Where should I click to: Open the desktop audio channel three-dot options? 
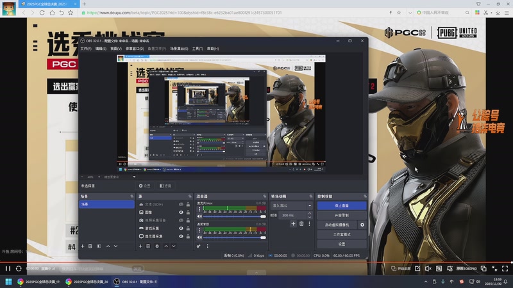pos(199,230)
